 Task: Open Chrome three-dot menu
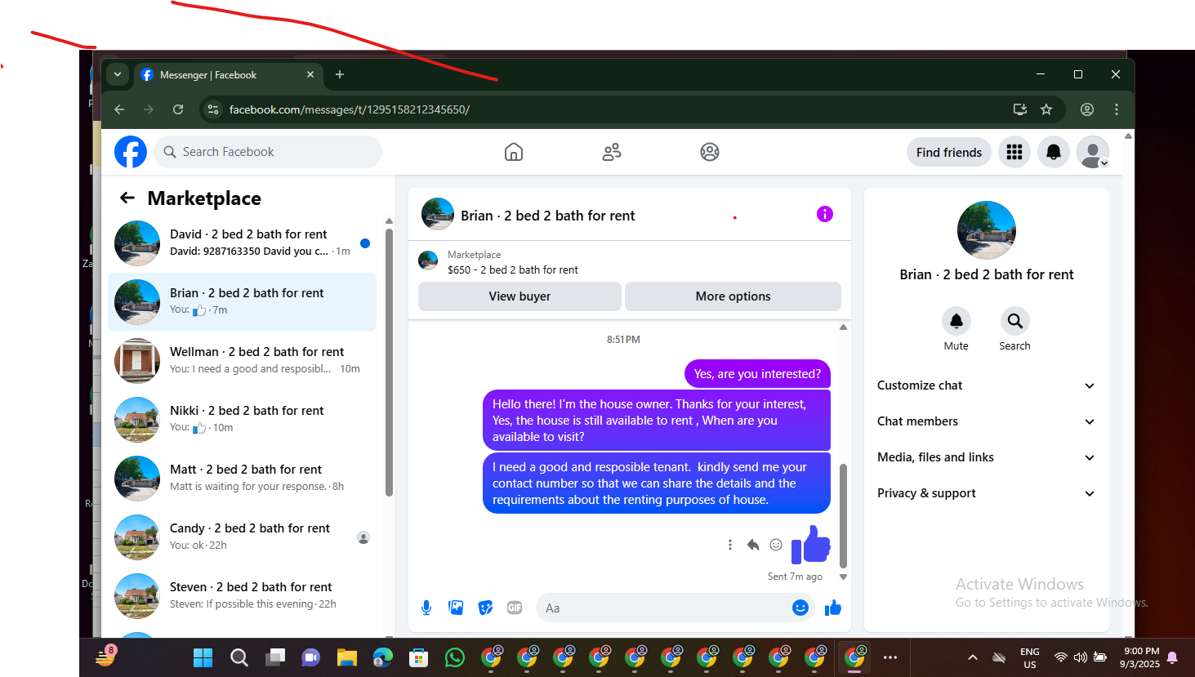[1117, 109]
